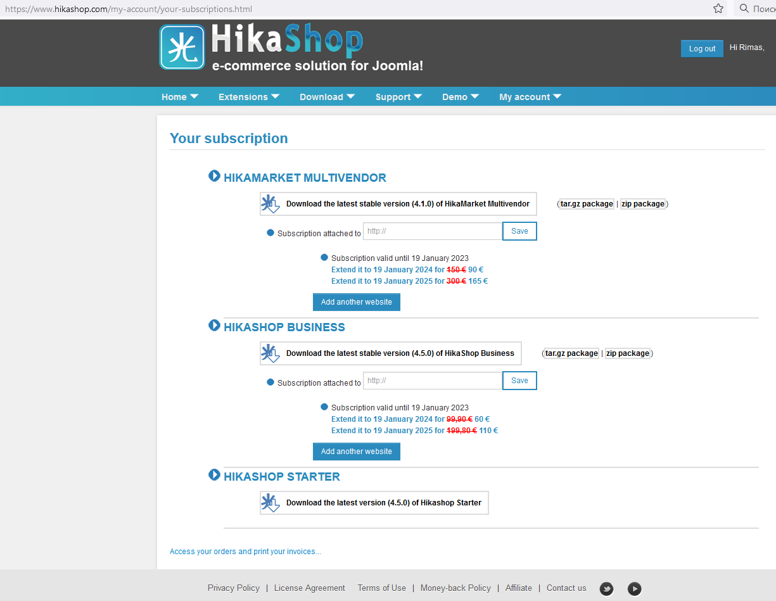Download latest stable HikaMarket Multivendor 4.1.0
Image resolution: width=776 pixels, height=601 pixels.
point(398,204)
